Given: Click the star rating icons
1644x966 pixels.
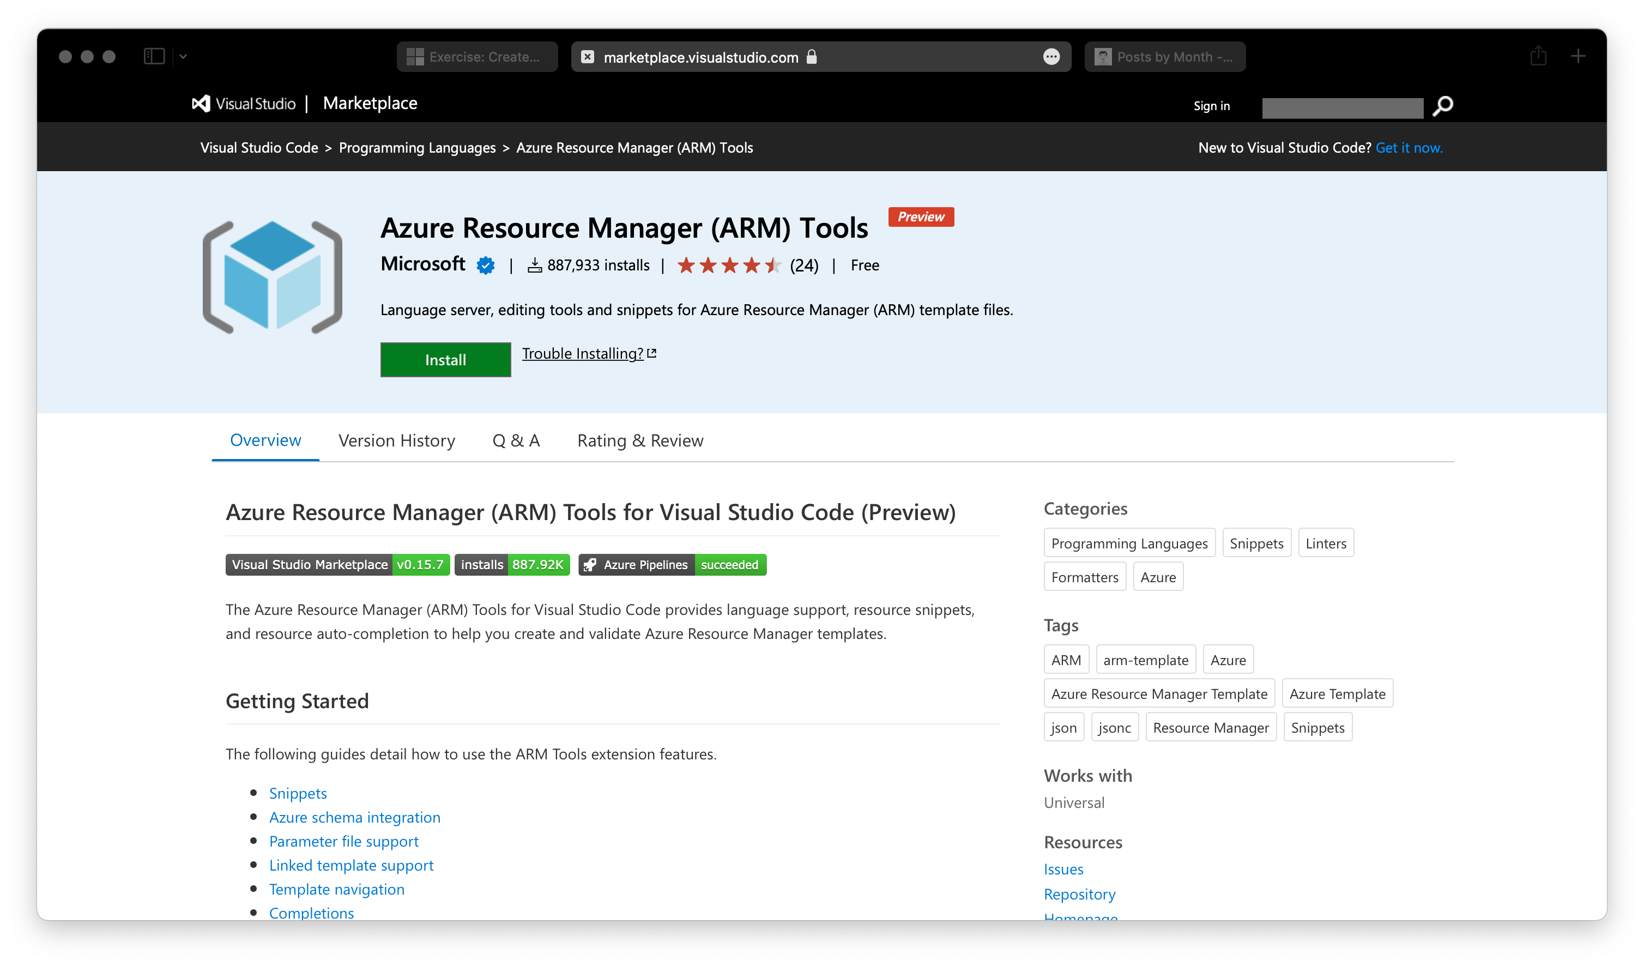Looking at the screenshot, I should (x=729, y=265).
